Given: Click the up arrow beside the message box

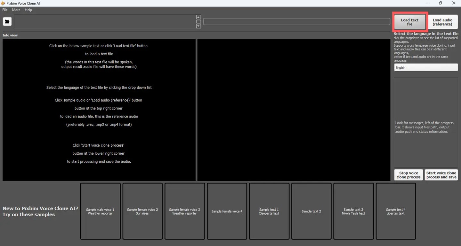Looking at the screenshot, I should coord(198,17).
